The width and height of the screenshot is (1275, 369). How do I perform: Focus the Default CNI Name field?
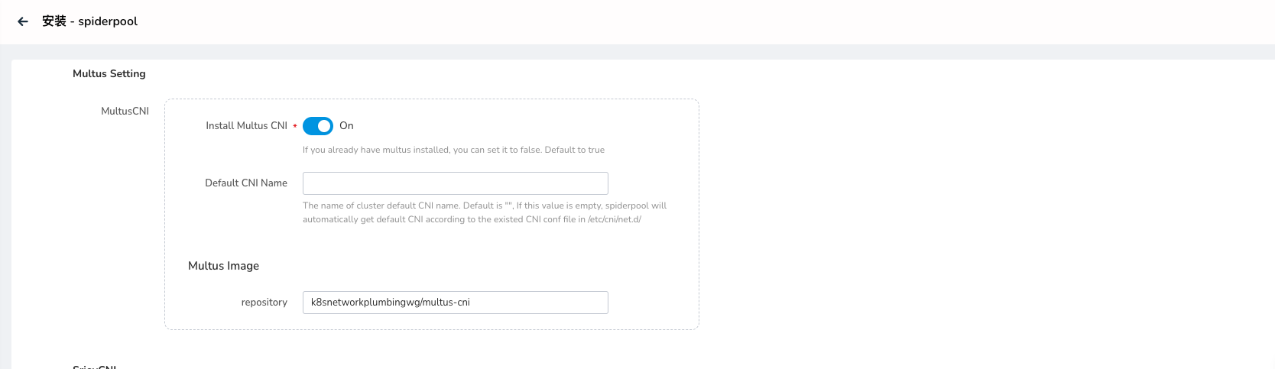tap(455, 183)
